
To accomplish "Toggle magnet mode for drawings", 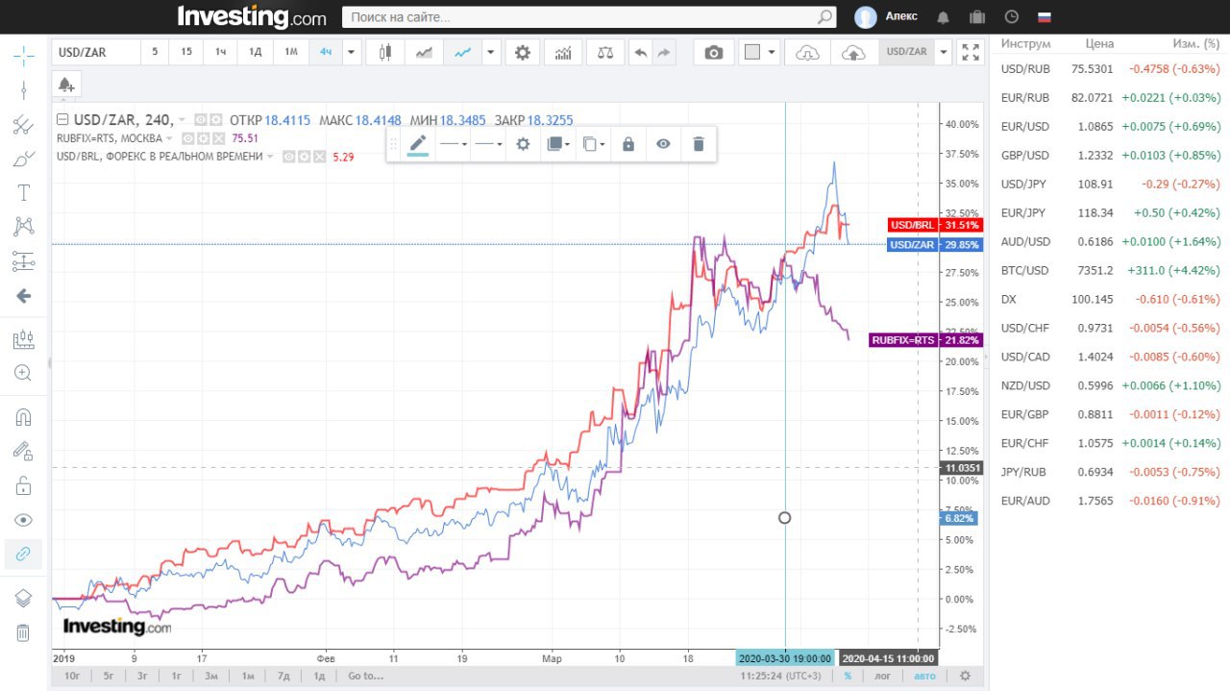I will coord(23,417).
